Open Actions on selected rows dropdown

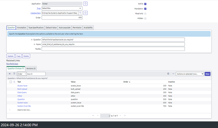(190, 74)
